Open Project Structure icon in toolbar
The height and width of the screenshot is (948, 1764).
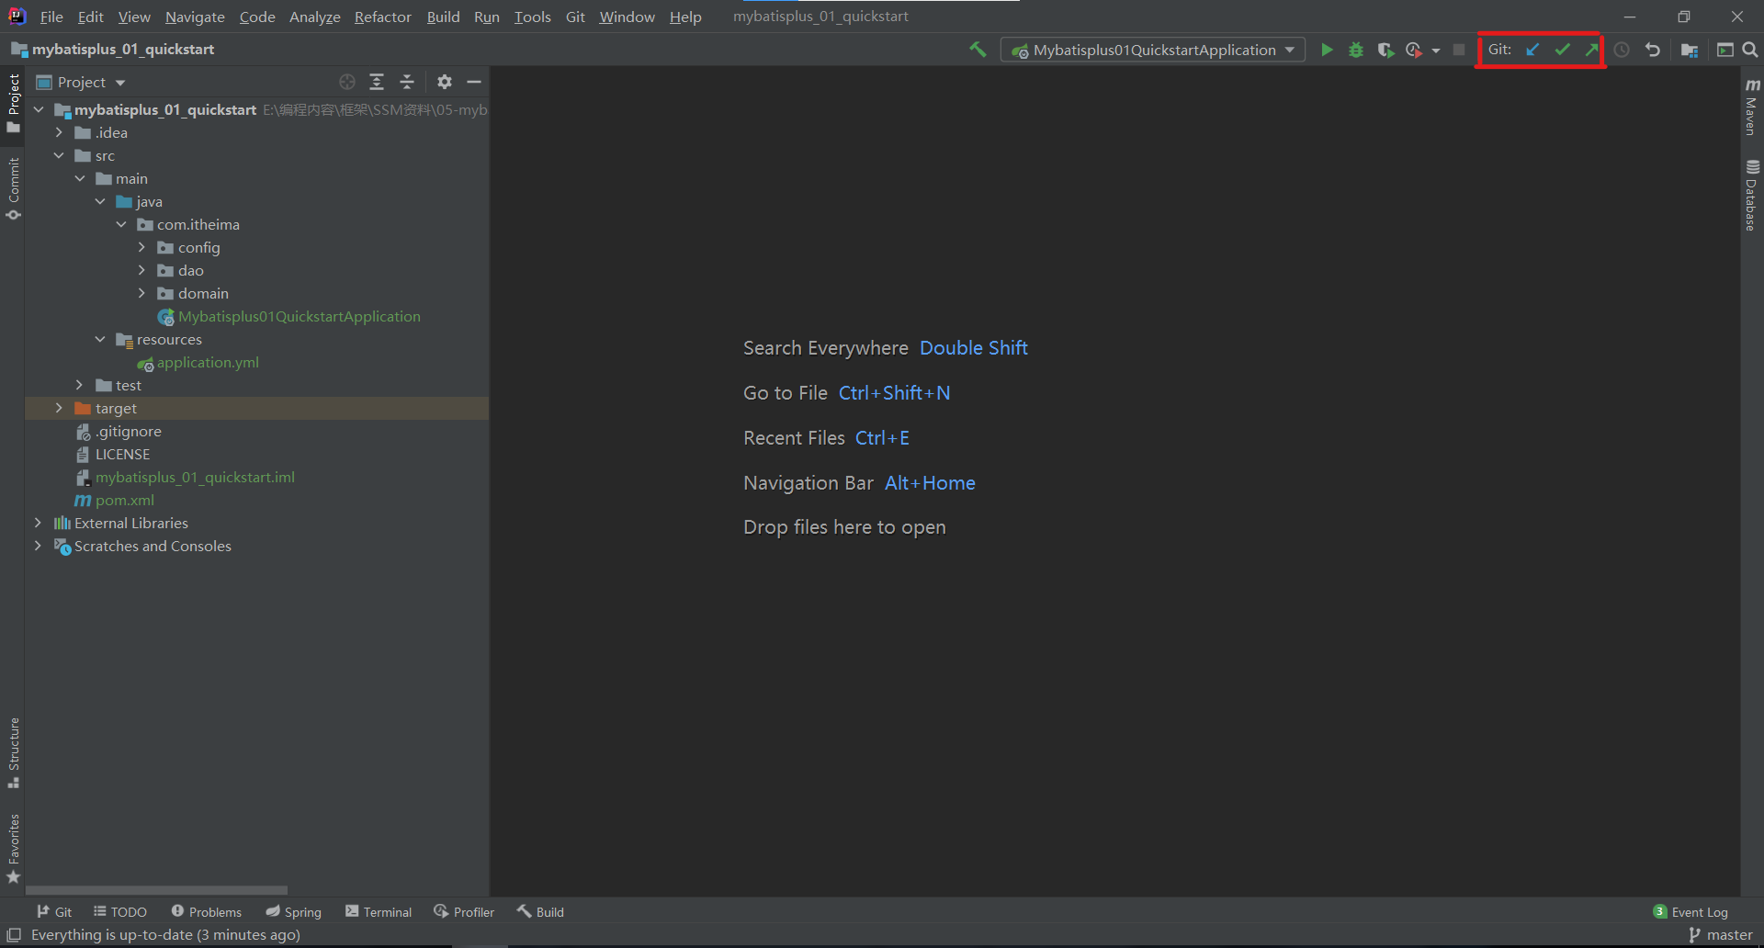coord(1690,50)
